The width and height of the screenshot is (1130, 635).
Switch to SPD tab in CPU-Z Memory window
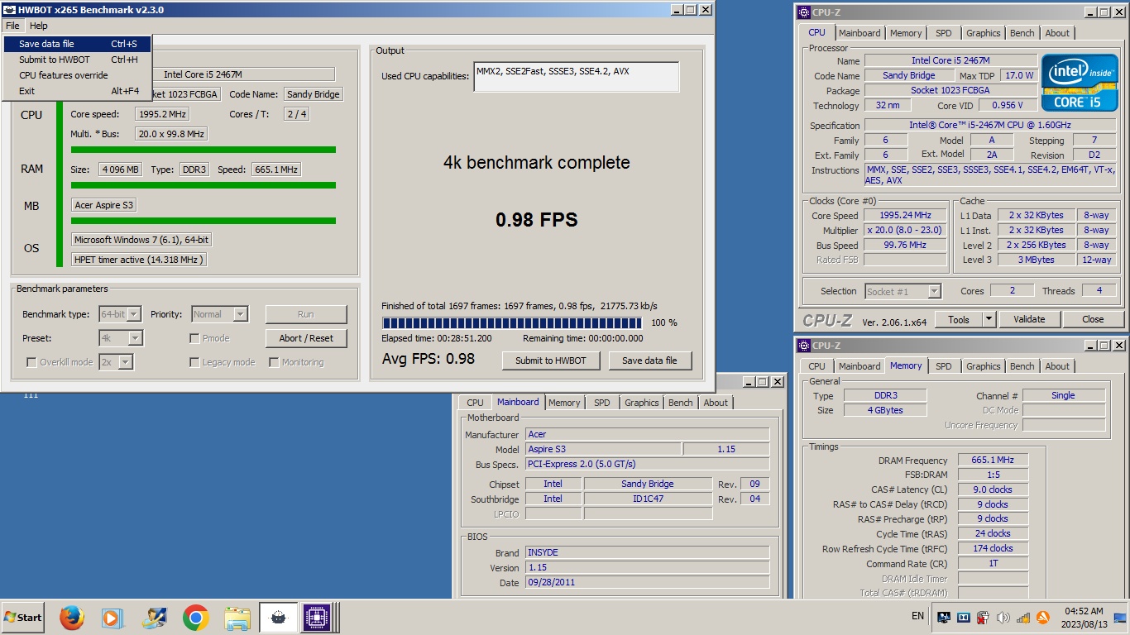click(x=943, y=366)
